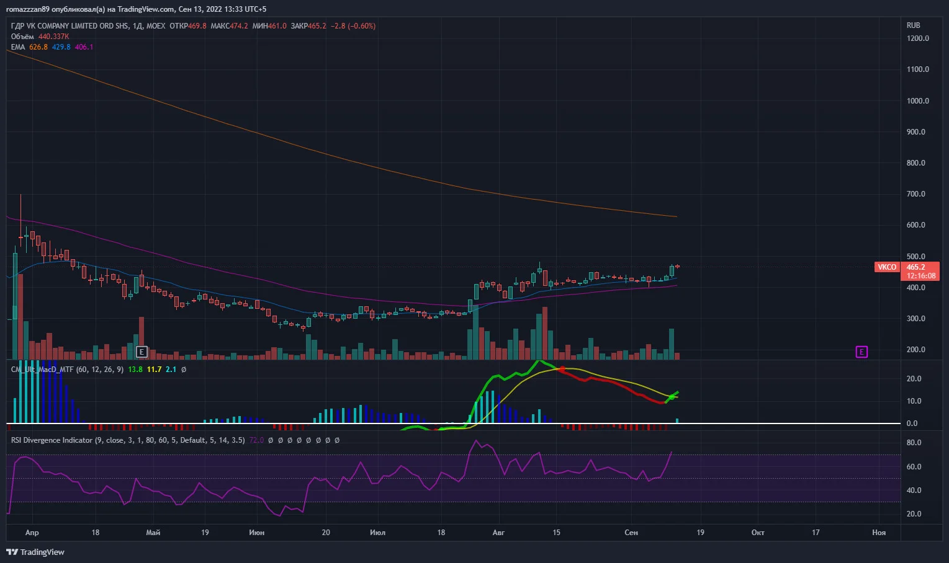The image size is (949, 563).
Task: Click the Сен date label on time axis
Action: pyautogui.click(x=631, y=533)
